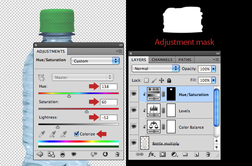
Task: Lock transparent pixels icon
Action: [146, 80]
